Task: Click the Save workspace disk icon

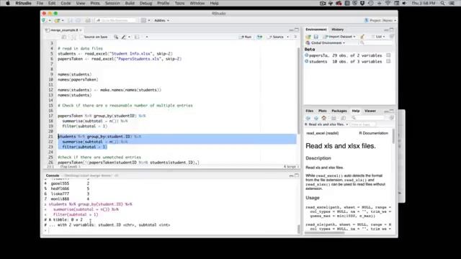Action: [x=316, y=37]
